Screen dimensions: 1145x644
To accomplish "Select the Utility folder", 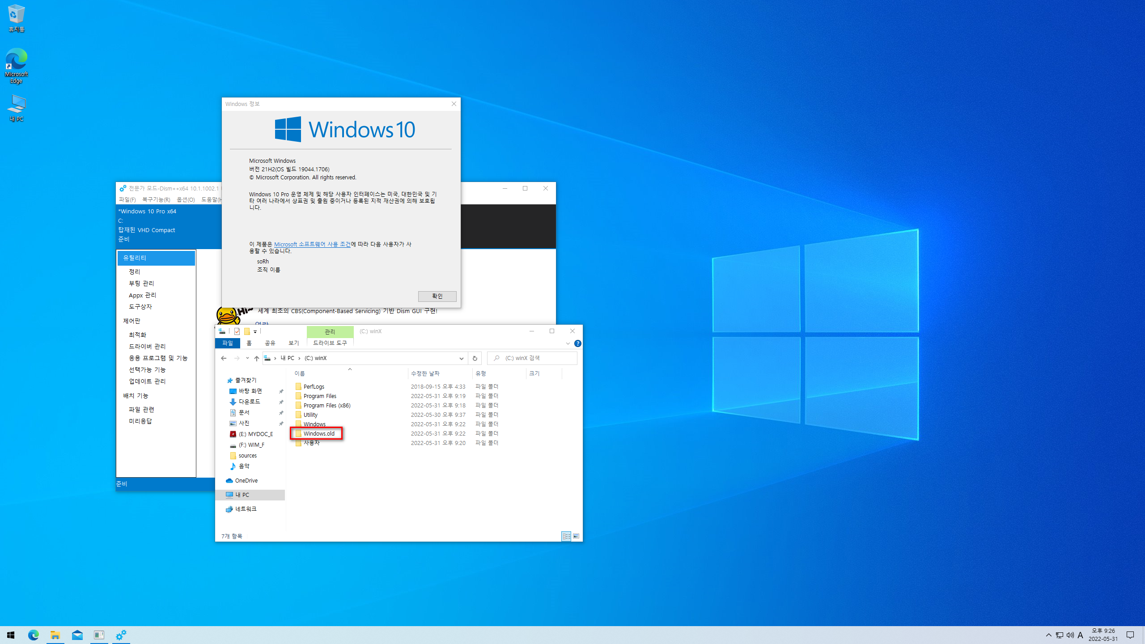I will [310, 415].
